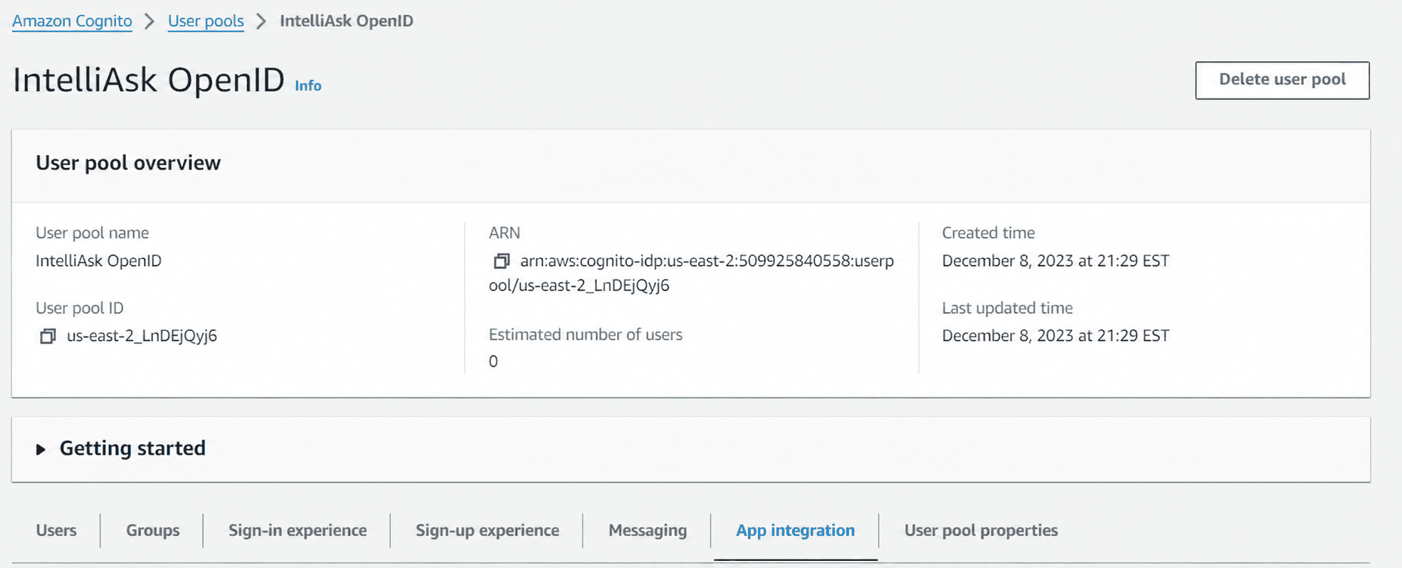Screen dimensions: 1402x568
Task: Click the IntelliAsk OpenID breadcrumb text
Action: (x=347, y=21)
